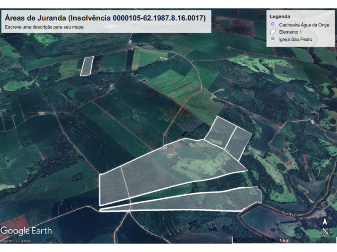Image resolution: width=337 pixels, height=252 pixels.
Task: Click the purple Cachoeira Água placemark on the map
Action: 312,122
